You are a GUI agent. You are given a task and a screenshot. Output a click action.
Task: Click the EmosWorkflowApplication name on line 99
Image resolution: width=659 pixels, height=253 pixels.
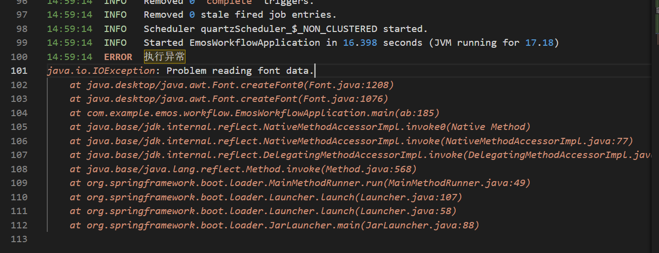pyautogui.click(x=255, y=43)
